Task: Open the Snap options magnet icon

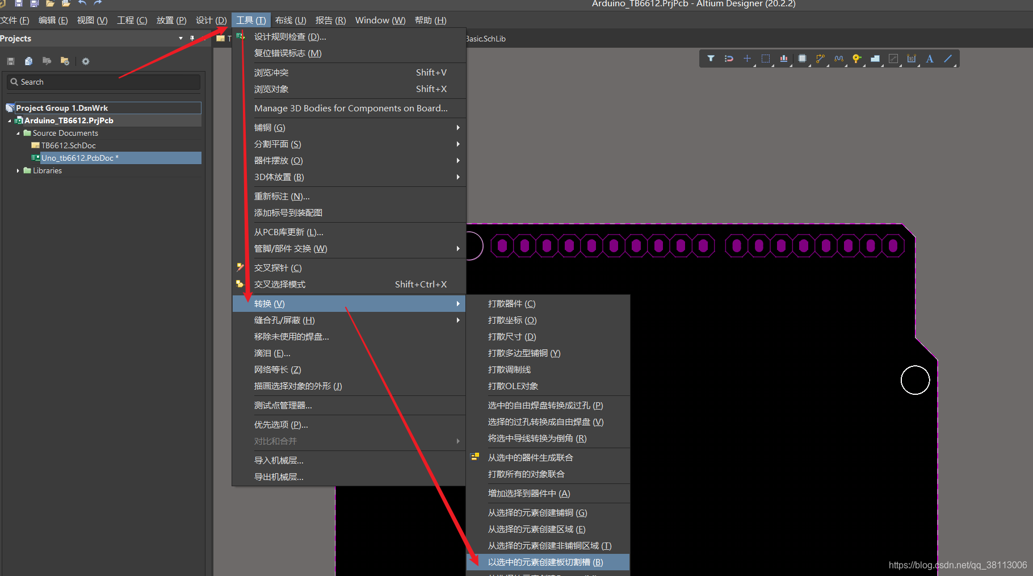Action: click(x=729, y=59)
